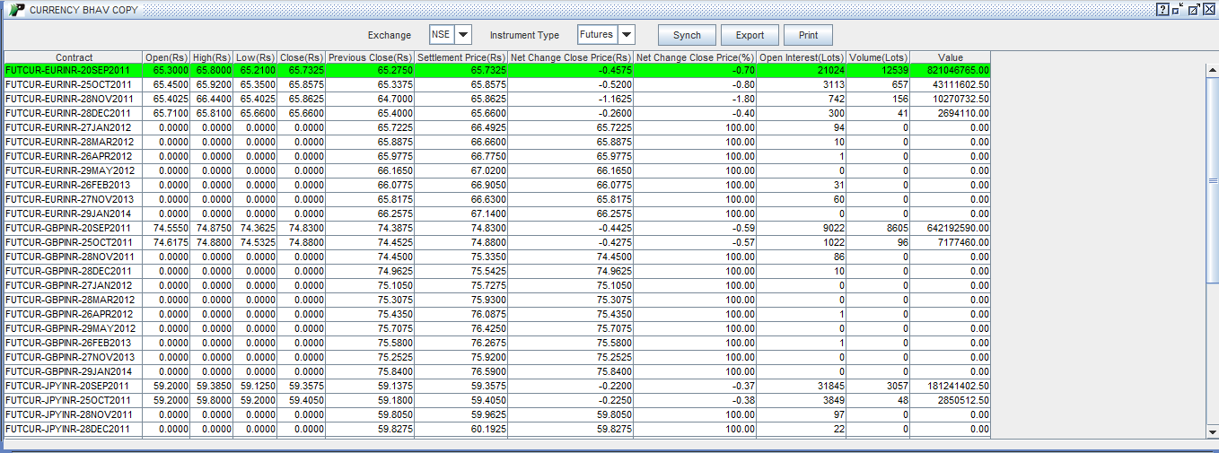Click the application logo in title bar
Viewport: 1219px width, 453px height.
[16, 9]
